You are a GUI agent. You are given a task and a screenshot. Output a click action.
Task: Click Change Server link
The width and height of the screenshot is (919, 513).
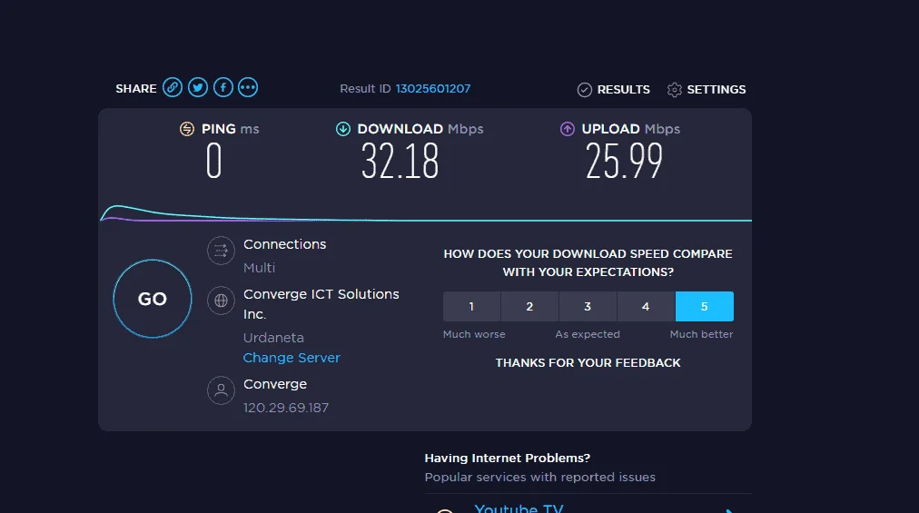tap(292, 358)
